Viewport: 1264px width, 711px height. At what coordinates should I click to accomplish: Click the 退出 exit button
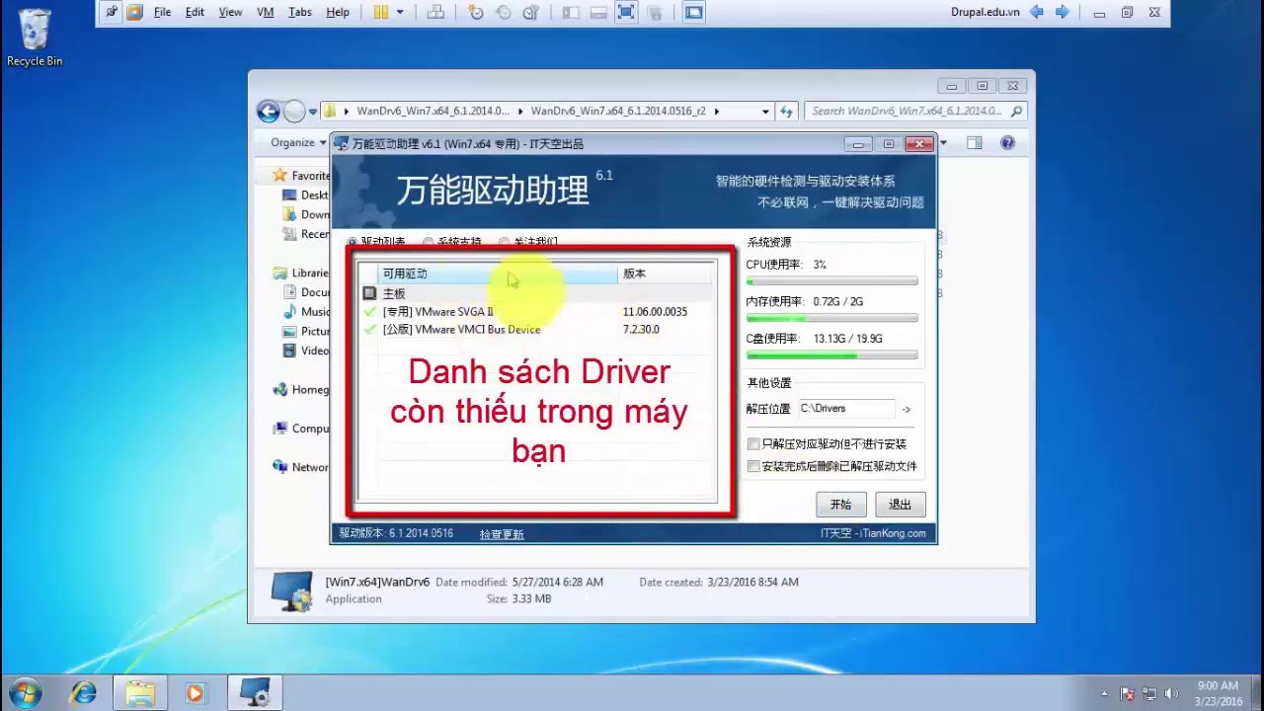click(900, 504)
